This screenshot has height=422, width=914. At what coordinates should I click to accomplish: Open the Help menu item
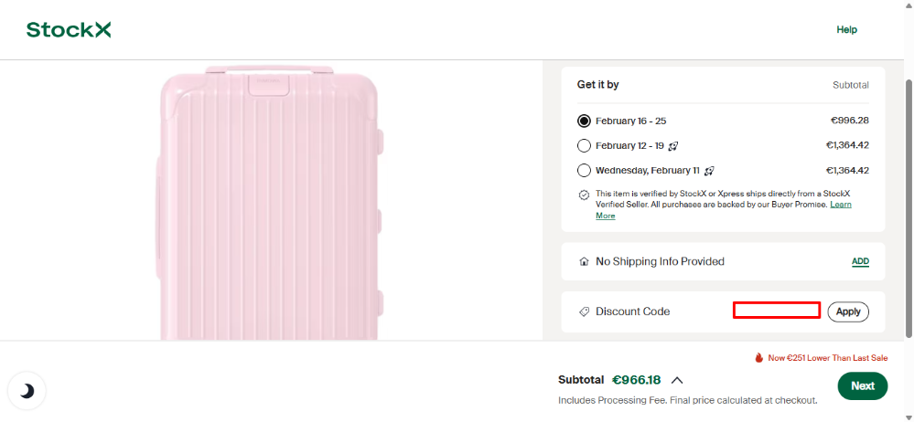tap(846, 30)
